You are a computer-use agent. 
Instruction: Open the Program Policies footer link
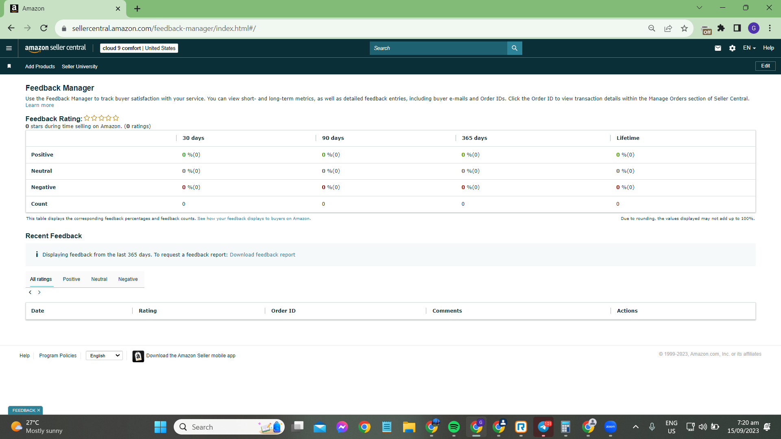(x=58, y=356)
